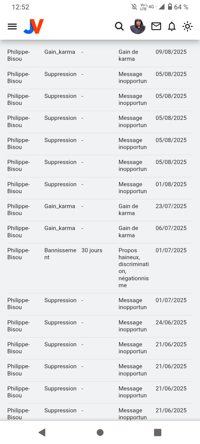The width and height of the screenshot is (200, 444).
Task: Tap the battery icon in the status bar
Action: 170,7
